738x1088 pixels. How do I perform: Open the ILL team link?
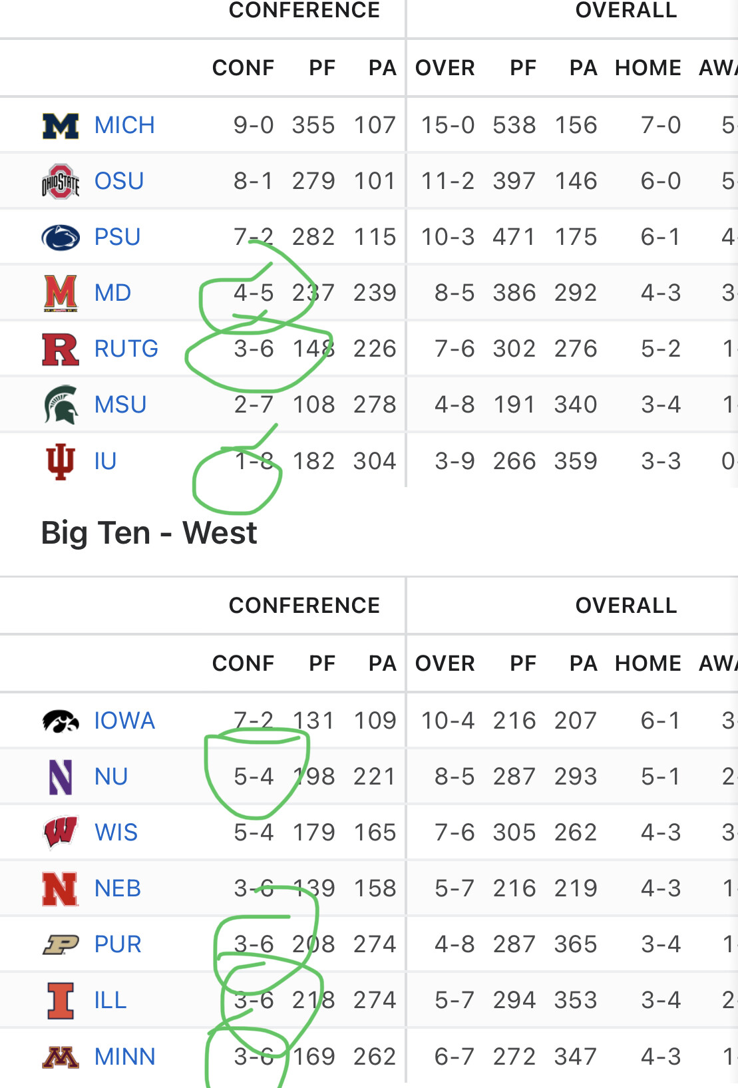point(110,1000)
